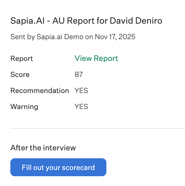Select the Report row label
Image resolution: width=185 pixels, height=186 pixels.
point(21,58)
